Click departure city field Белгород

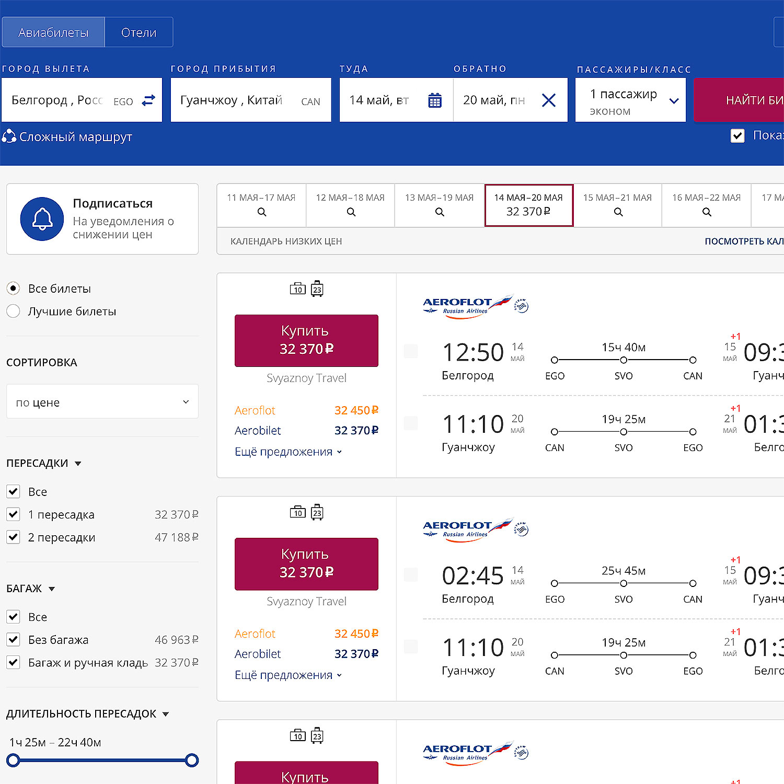(82, 100)
